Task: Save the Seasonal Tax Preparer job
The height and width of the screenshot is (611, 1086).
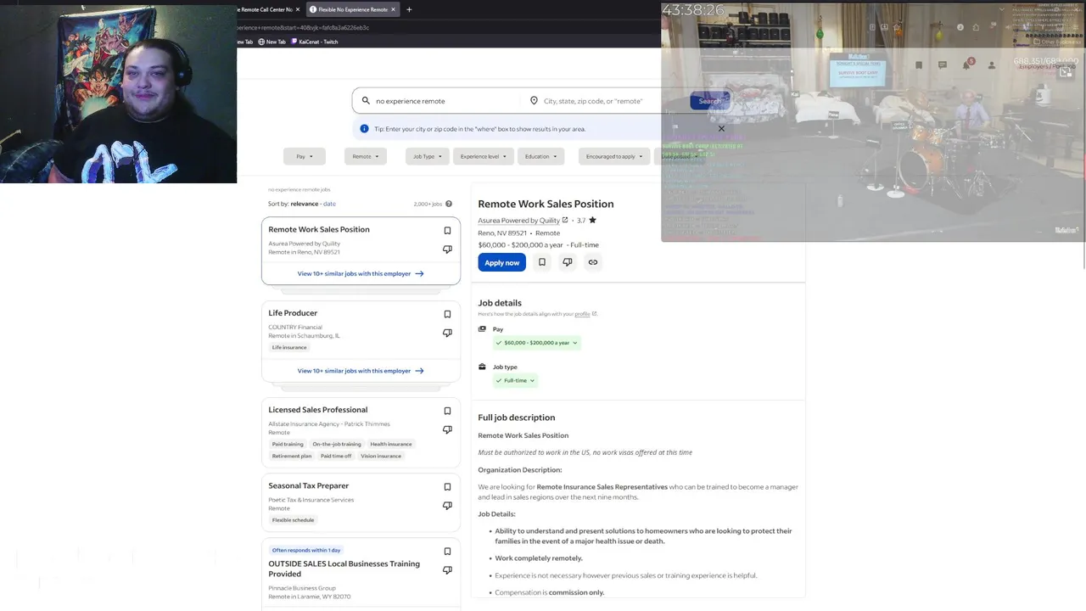Action: (447, 487)
